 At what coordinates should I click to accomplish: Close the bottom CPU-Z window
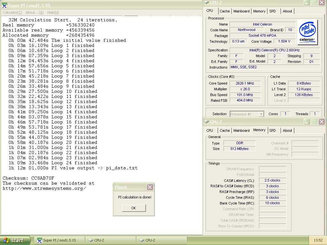tap(322, 122)
